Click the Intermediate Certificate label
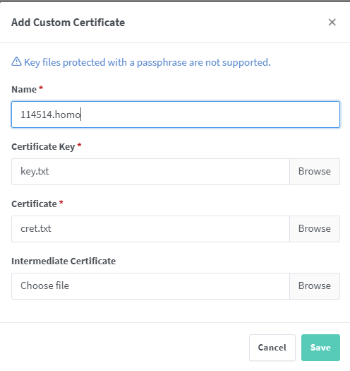 (64, 261)
